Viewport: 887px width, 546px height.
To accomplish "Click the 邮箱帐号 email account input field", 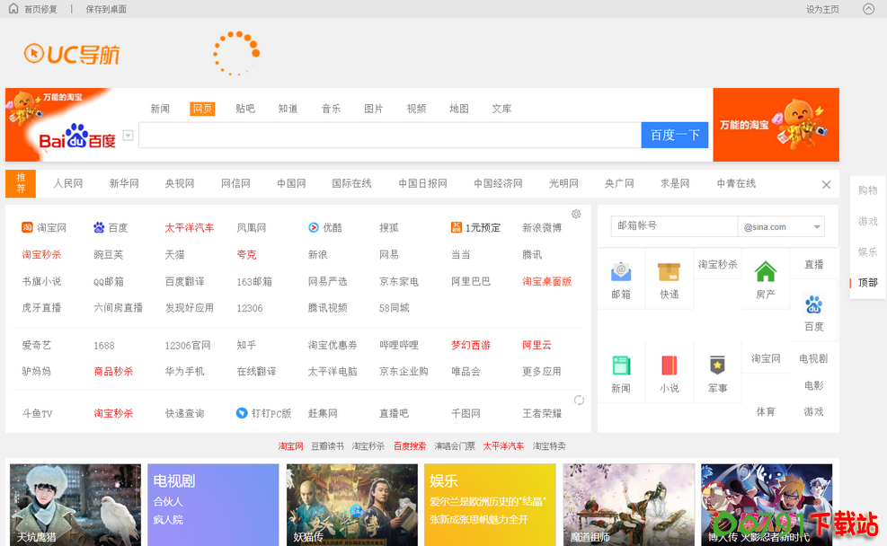I will pos(674,226).
